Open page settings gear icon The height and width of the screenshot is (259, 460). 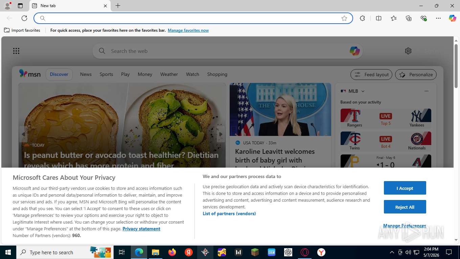click(408, 51)
